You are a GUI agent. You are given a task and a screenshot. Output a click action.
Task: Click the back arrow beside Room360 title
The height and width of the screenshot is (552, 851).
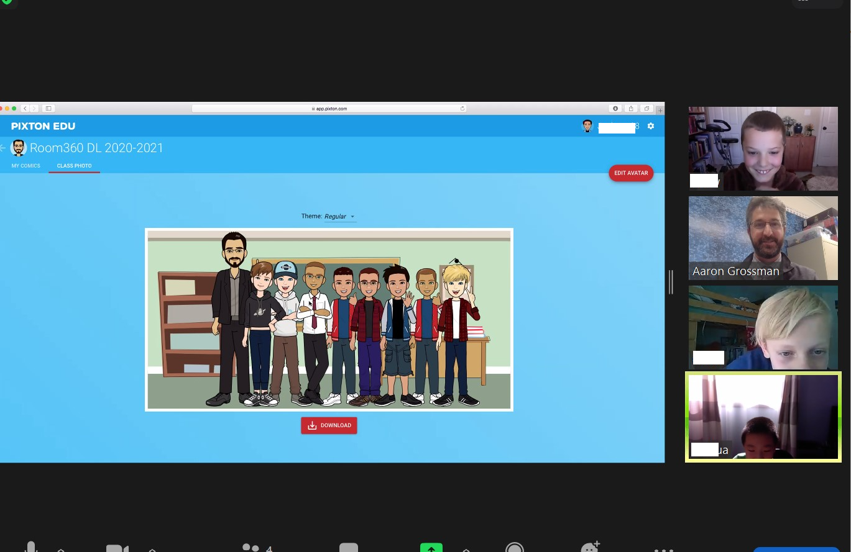(3, 148)
